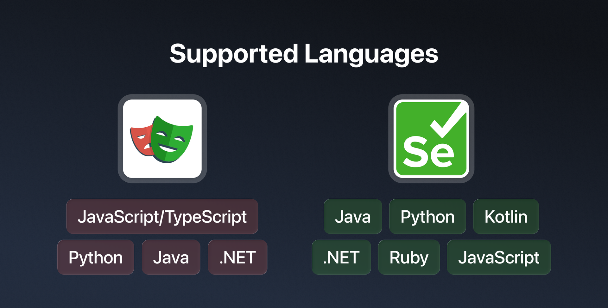Click the .NET badge under Playwright
The width and height of the screenshot is (608, 308).
click(237, 257)
